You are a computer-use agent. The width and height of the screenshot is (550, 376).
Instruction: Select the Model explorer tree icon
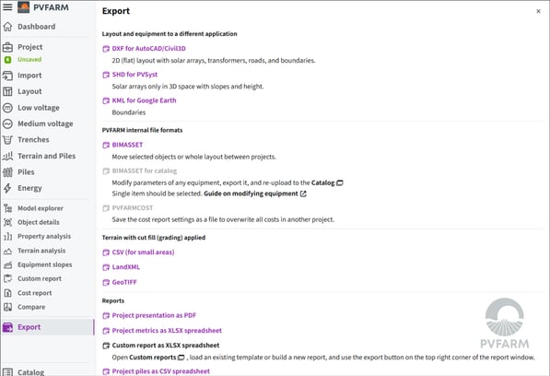click(7, 208)
